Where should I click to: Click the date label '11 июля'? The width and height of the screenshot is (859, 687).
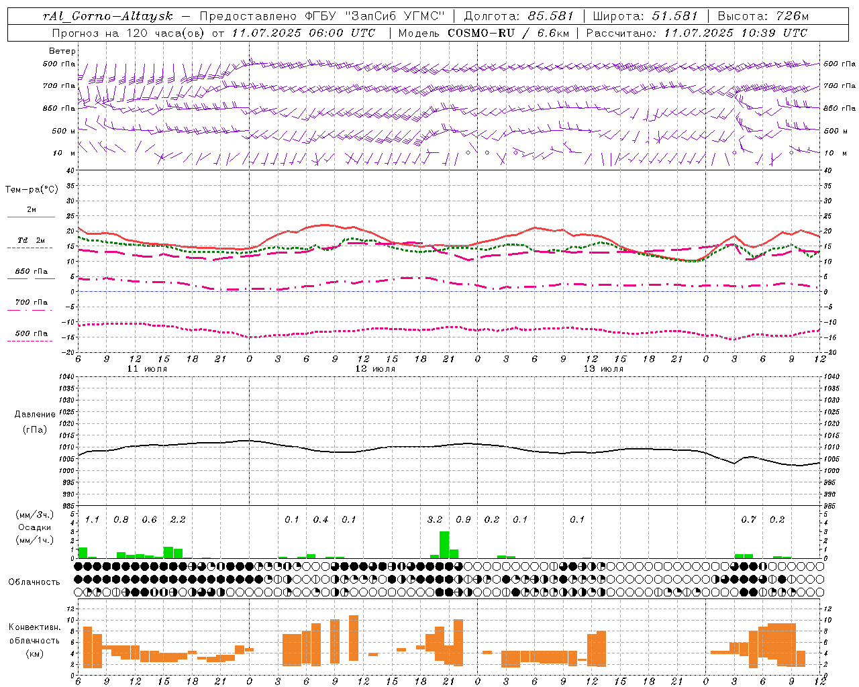147,369
